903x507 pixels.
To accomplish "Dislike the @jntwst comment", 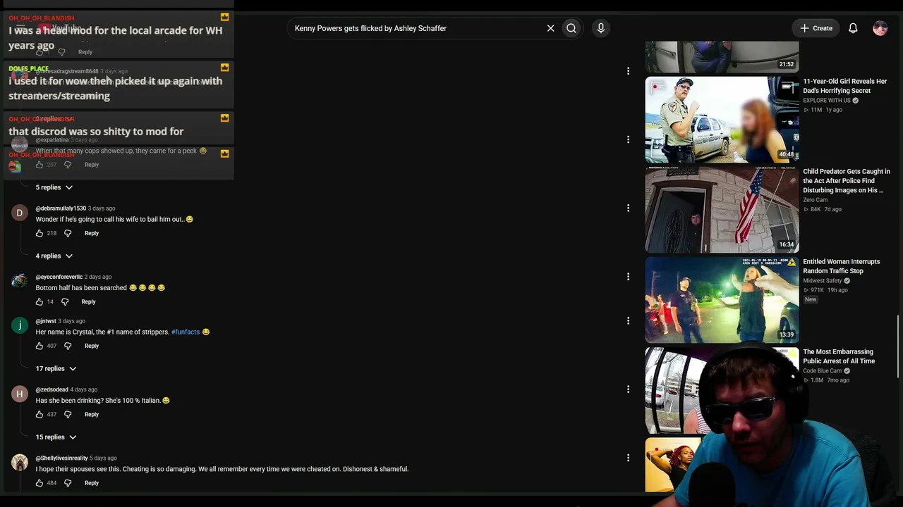I will click(x=68, y=346).
